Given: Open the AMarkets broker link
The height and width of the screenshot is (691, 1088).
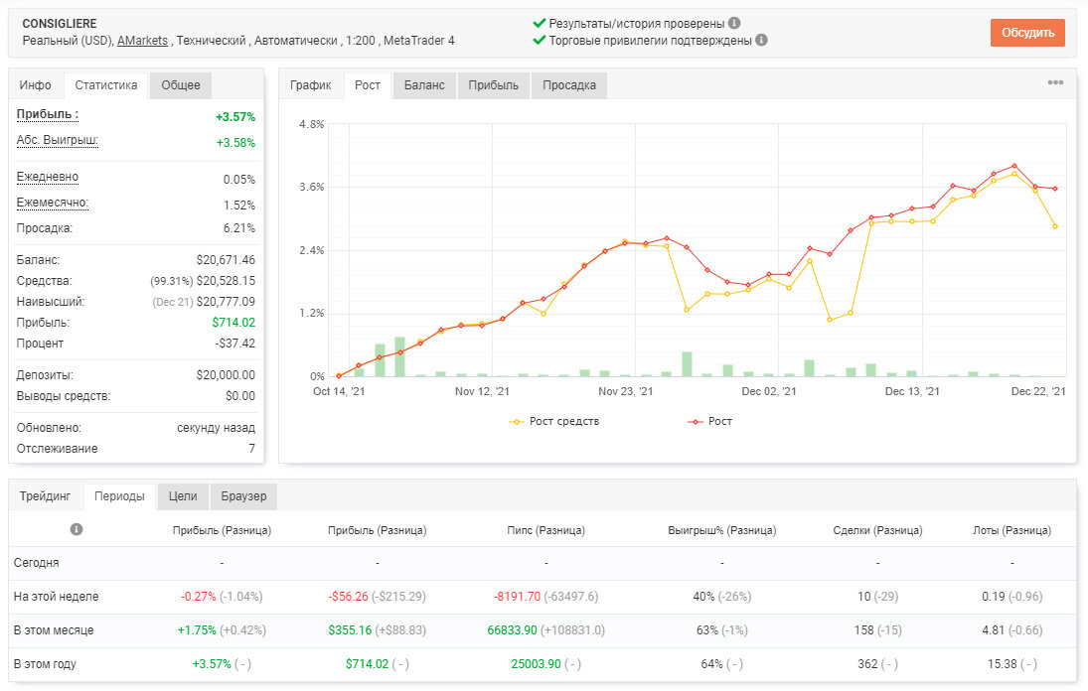Looking at the screenshot, I should tap(142, 40).
